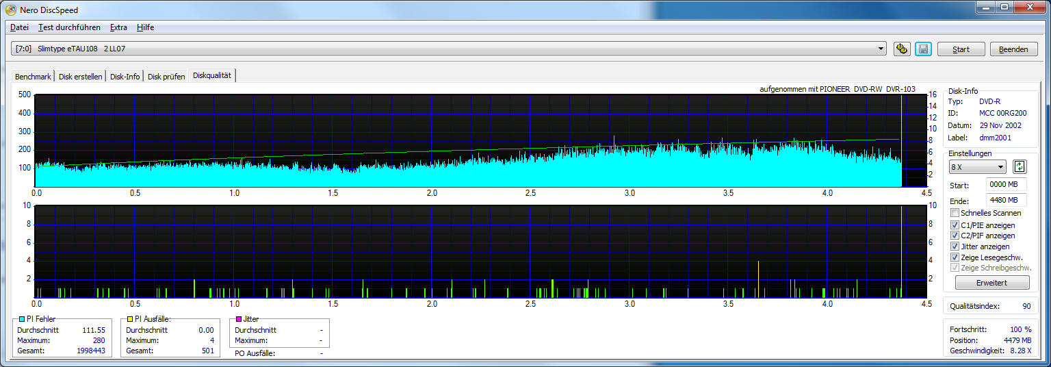
Task: Click the cyan PI Fehler legend swatch
Action: [x=21, y=319]
